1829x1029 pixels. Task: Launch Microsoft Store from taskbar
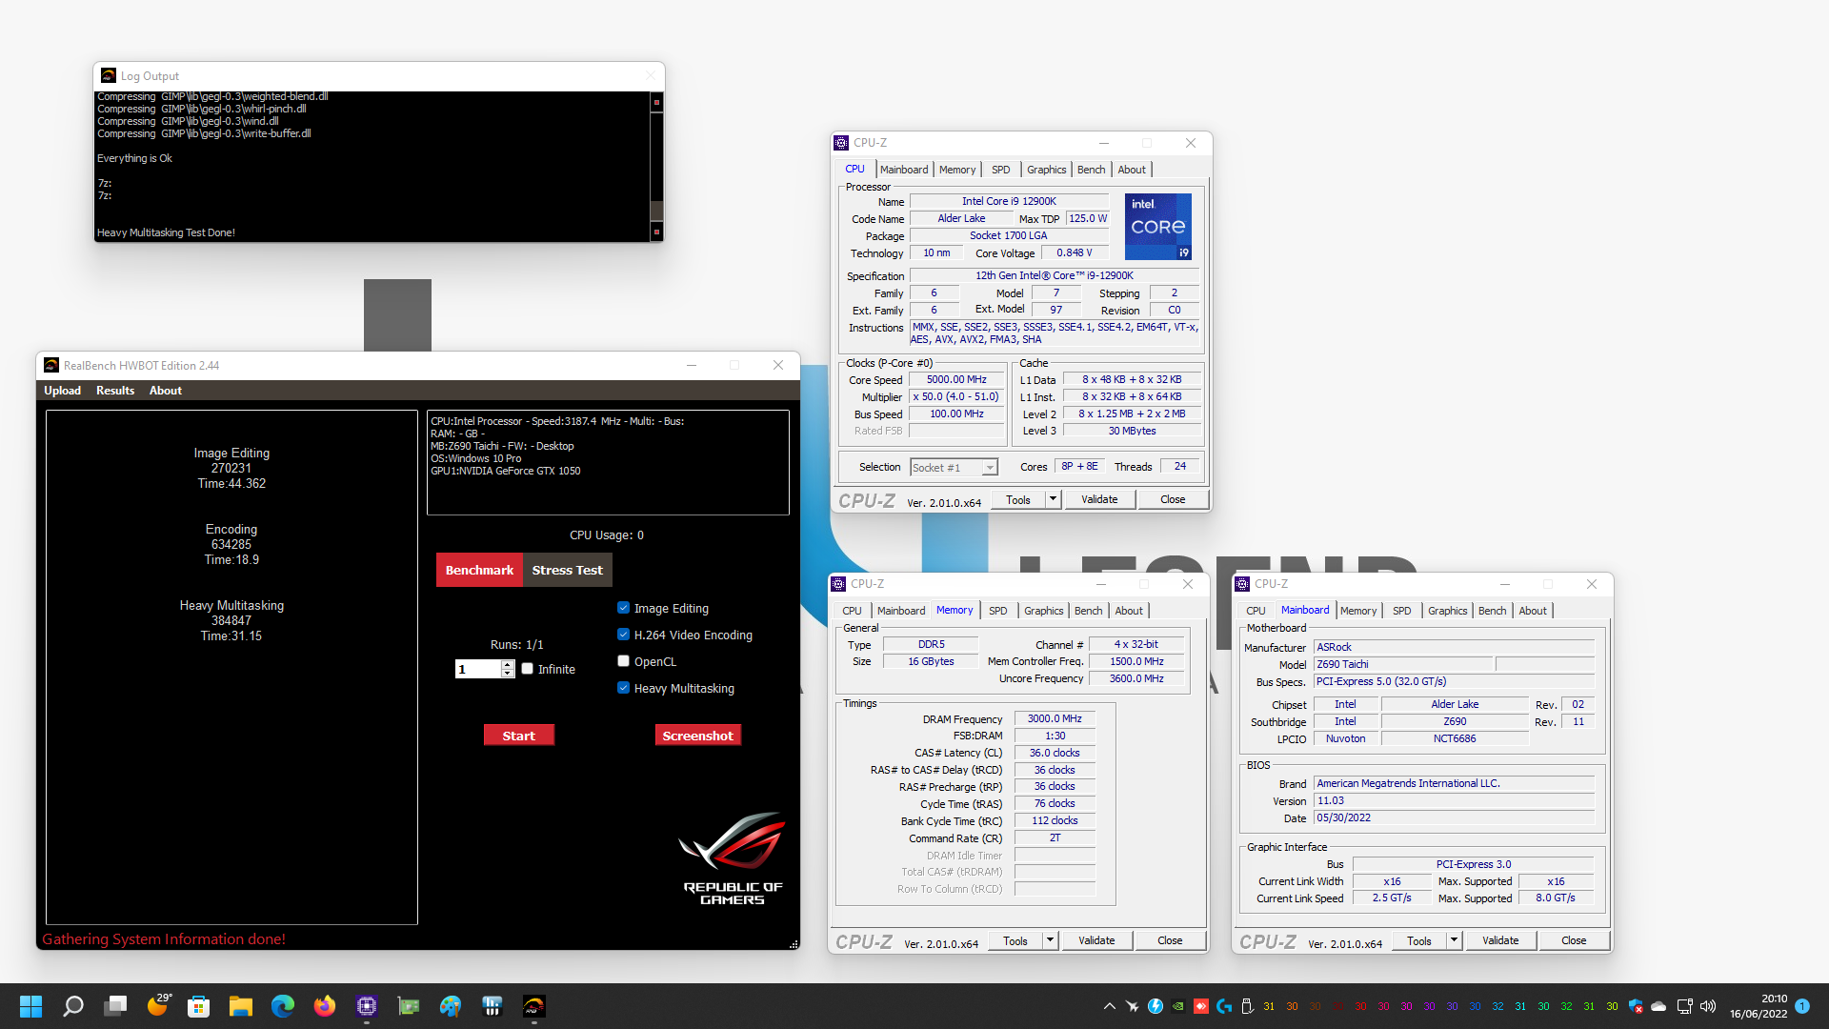198,1006
